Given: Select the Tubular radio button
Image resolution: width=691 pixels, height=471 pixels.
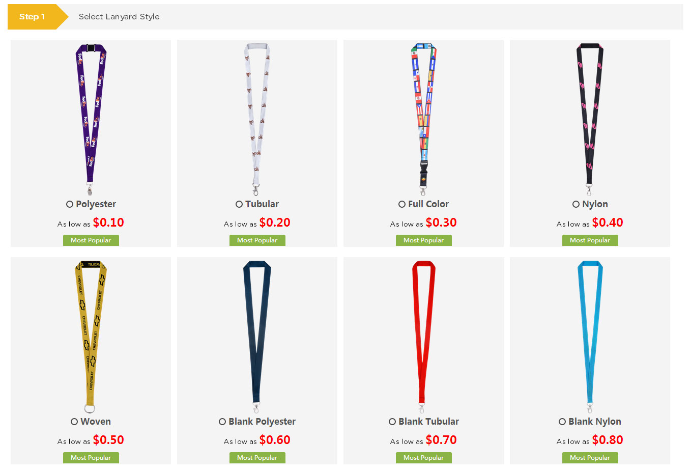Looking at the screenshot, I should 239,204.
